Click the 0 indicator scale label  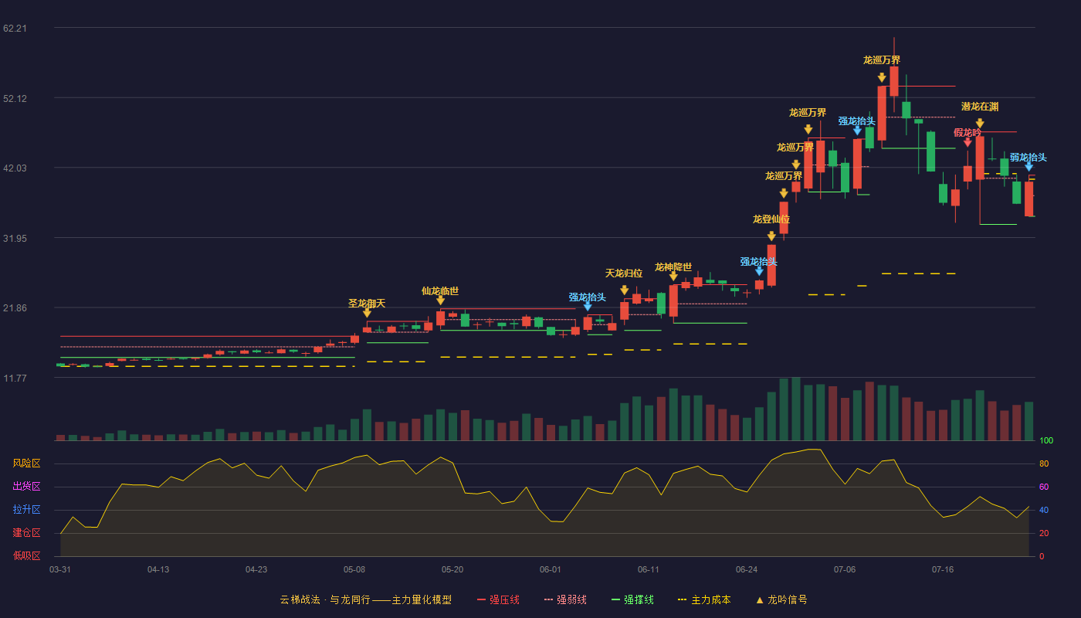point(1042,557)
